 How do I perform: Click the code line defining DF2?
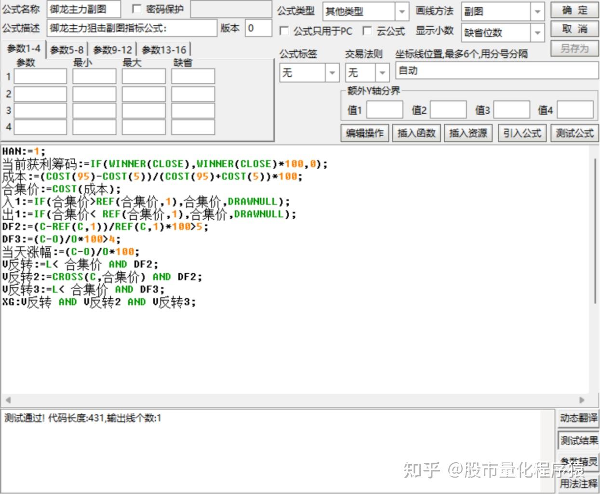click(x=106, y=227)
